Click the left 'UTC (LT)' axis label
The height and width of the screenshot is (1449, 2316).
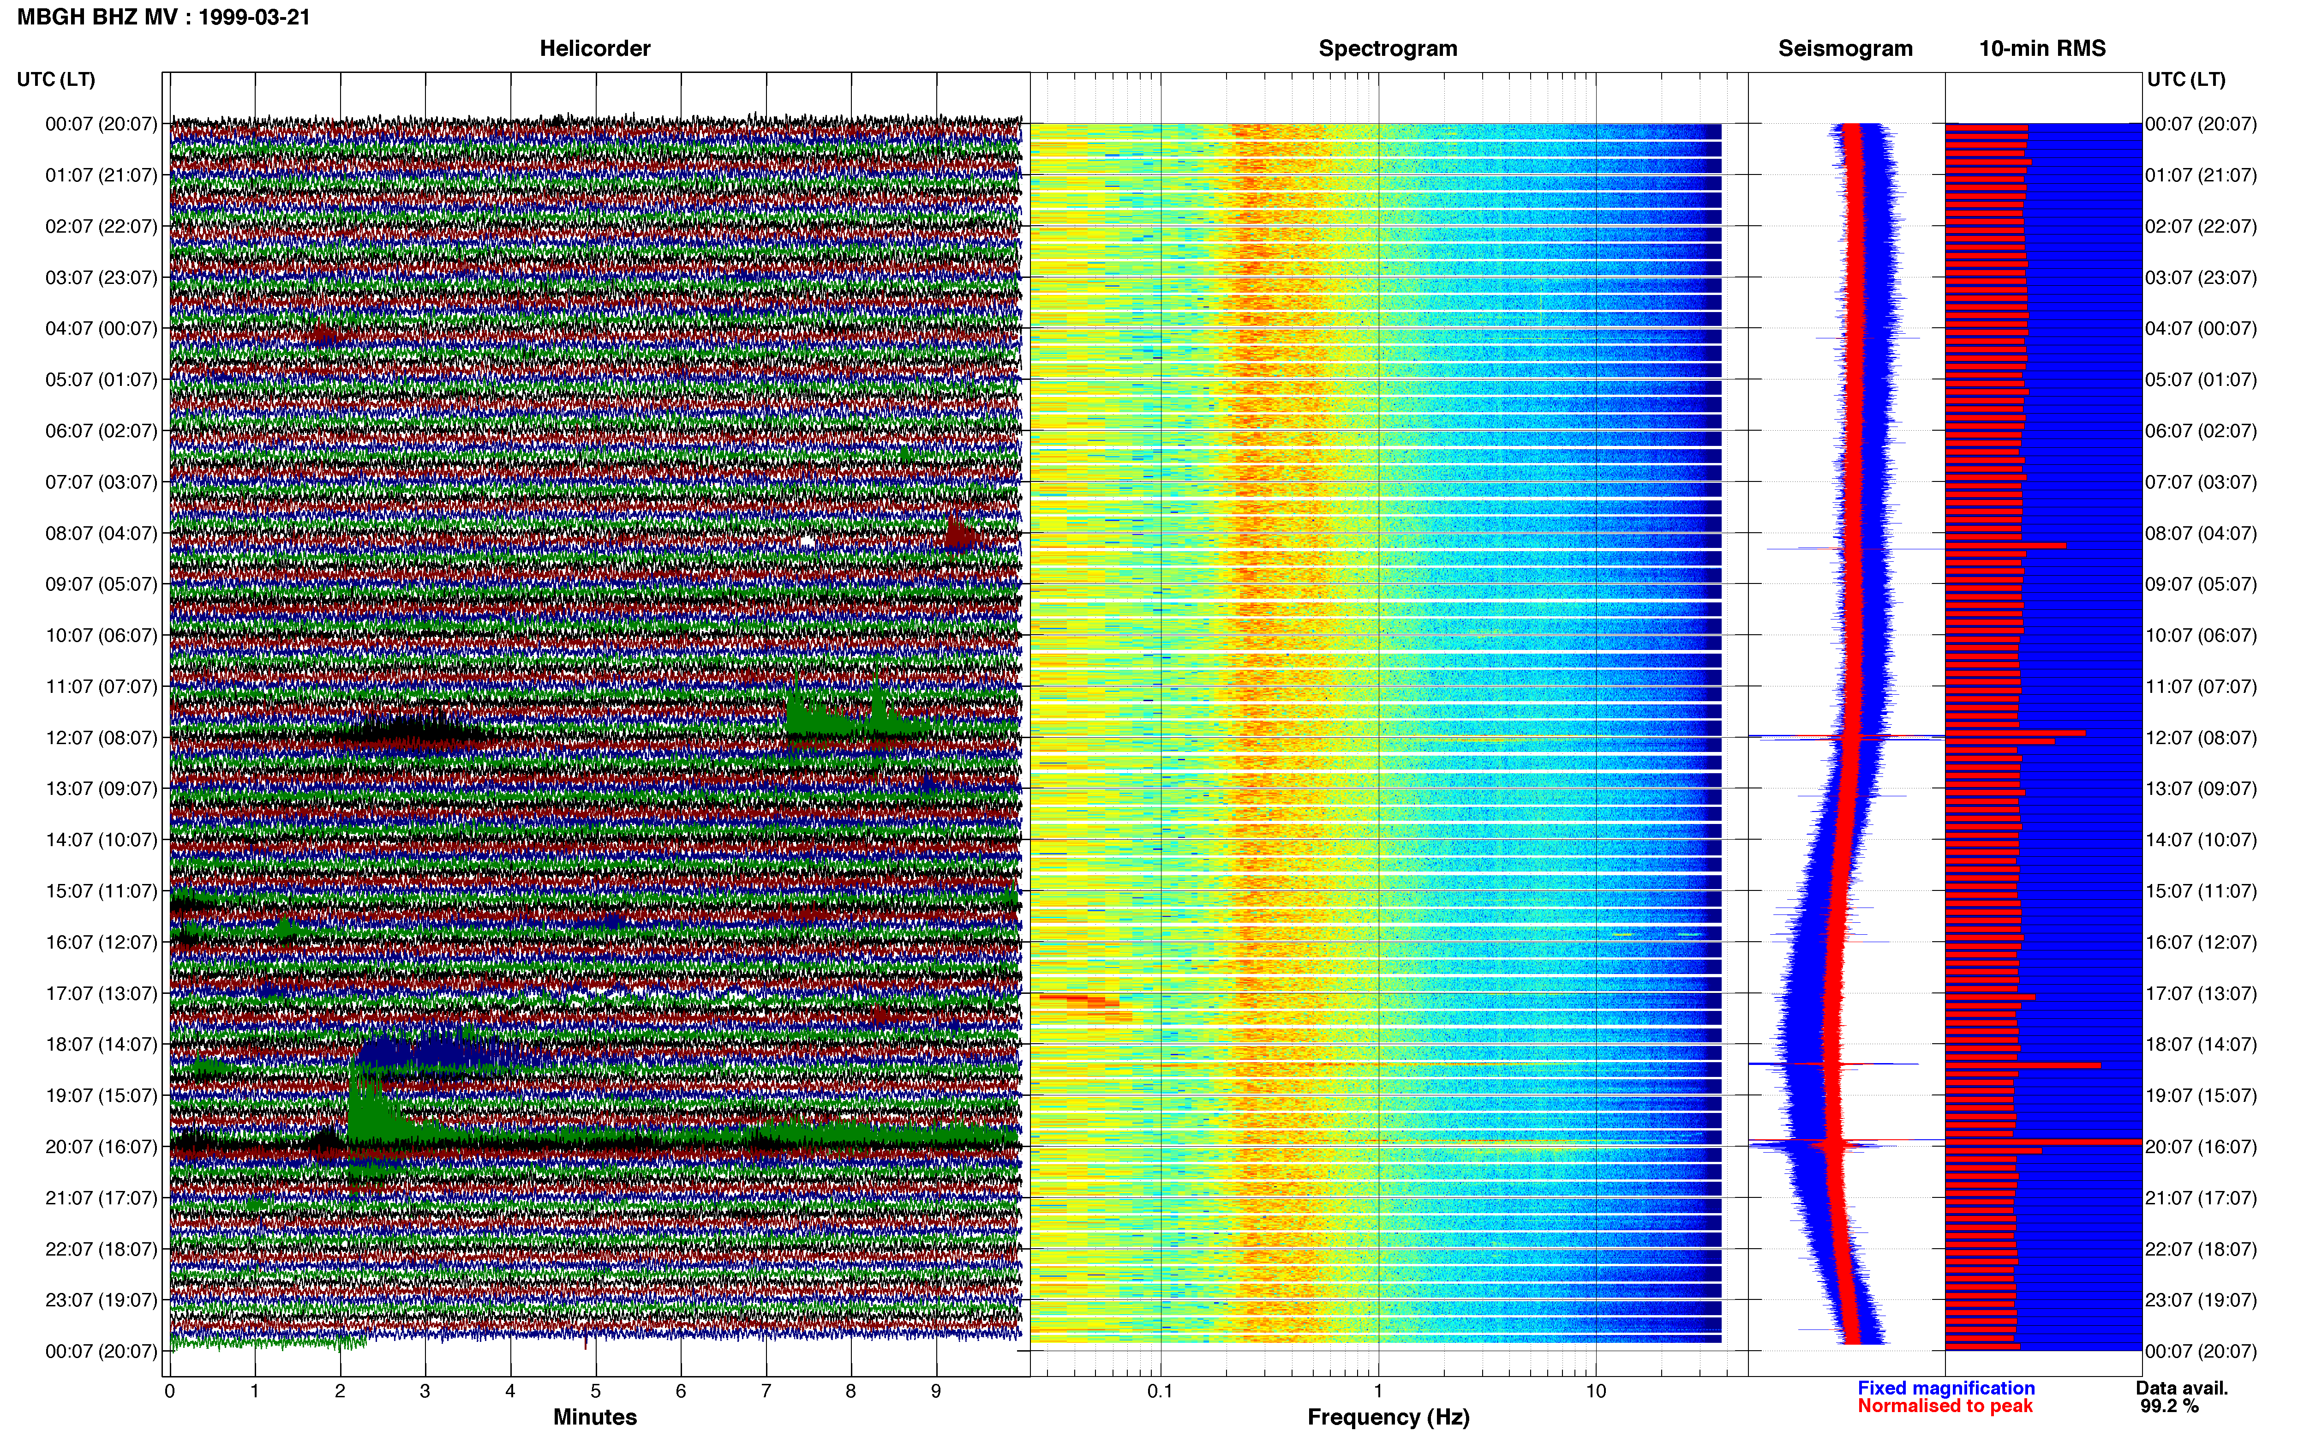click(55, 79)
